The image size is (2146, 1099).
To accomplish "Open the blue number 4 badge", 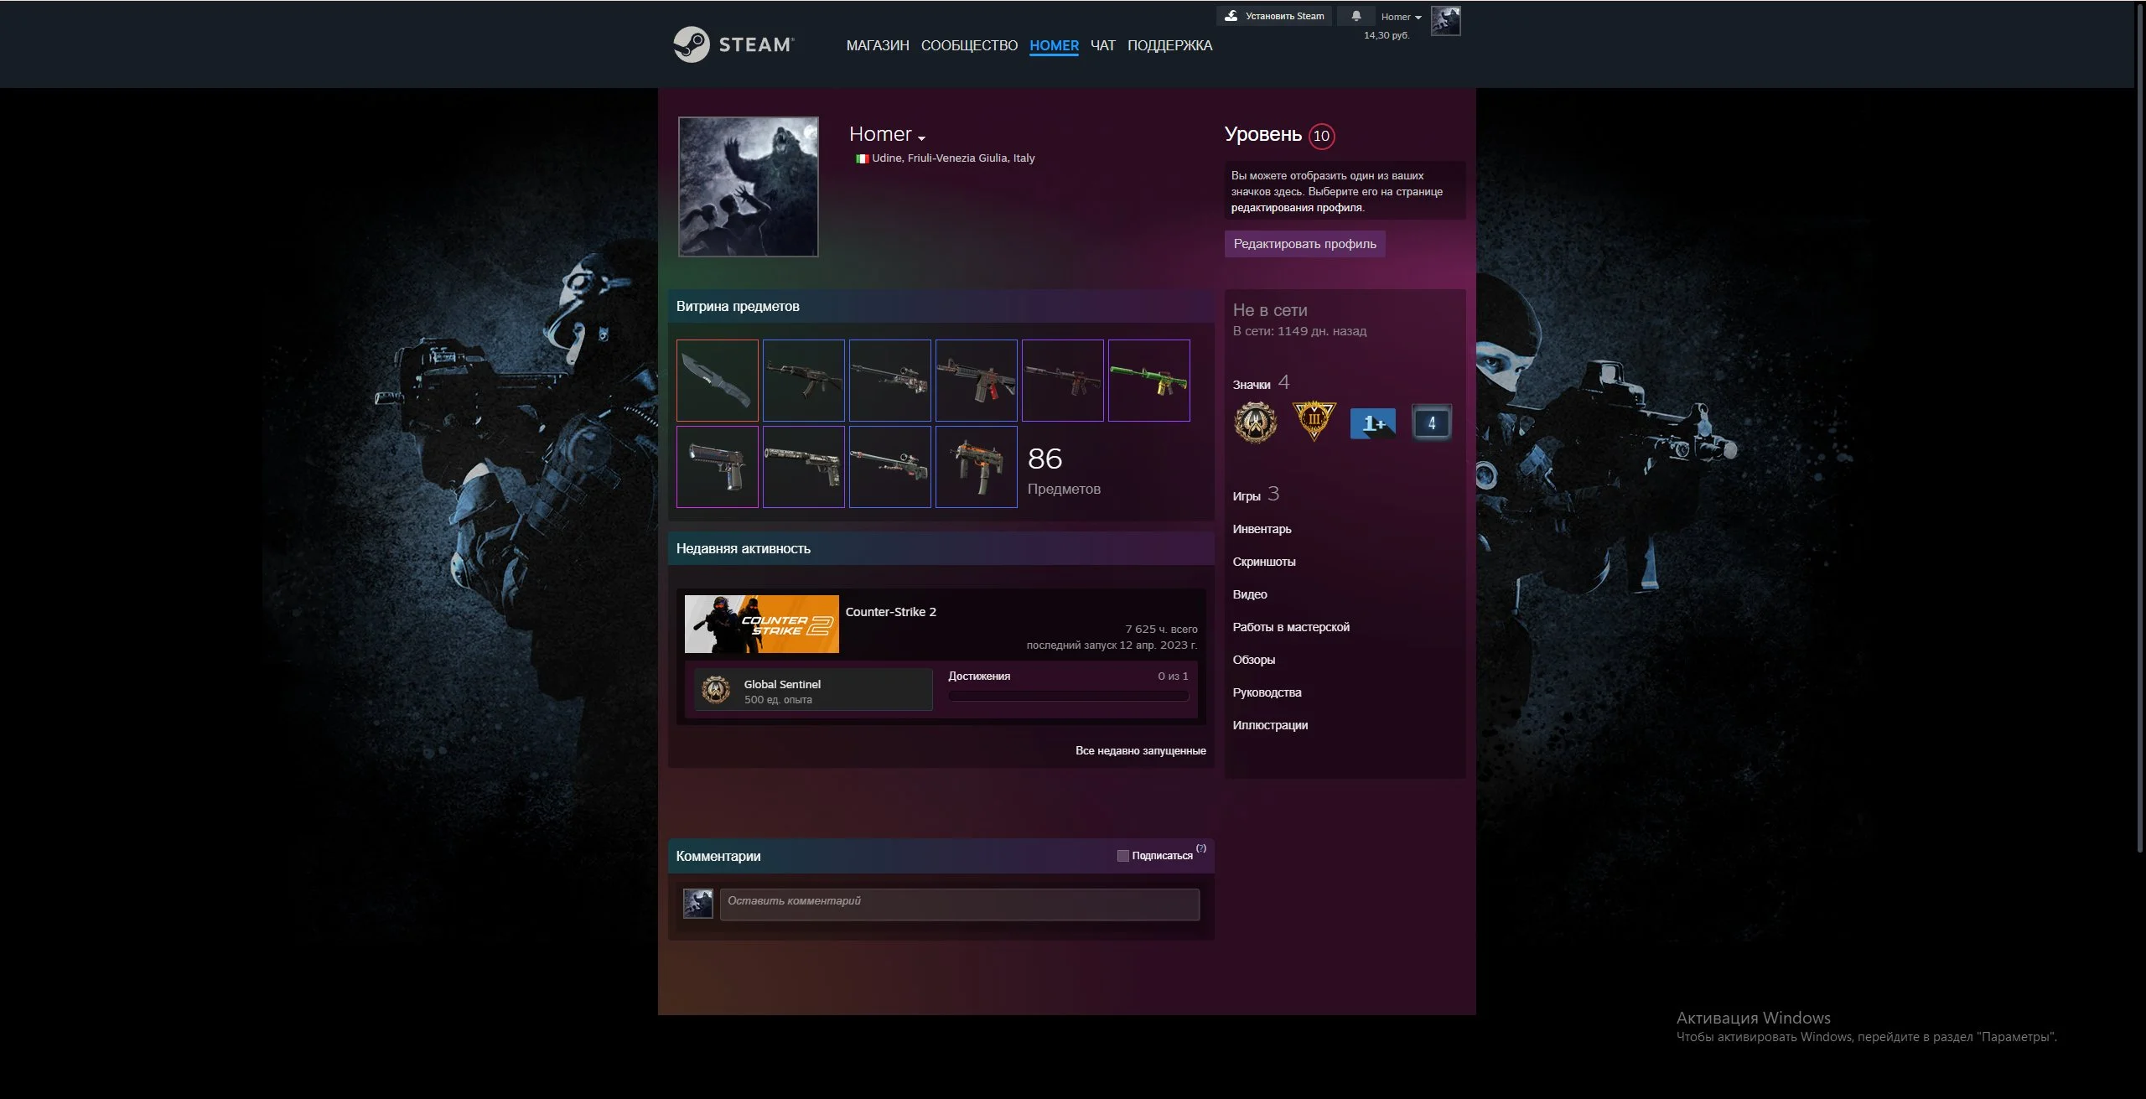I will pyautogui.click(x=1431, y=423).
